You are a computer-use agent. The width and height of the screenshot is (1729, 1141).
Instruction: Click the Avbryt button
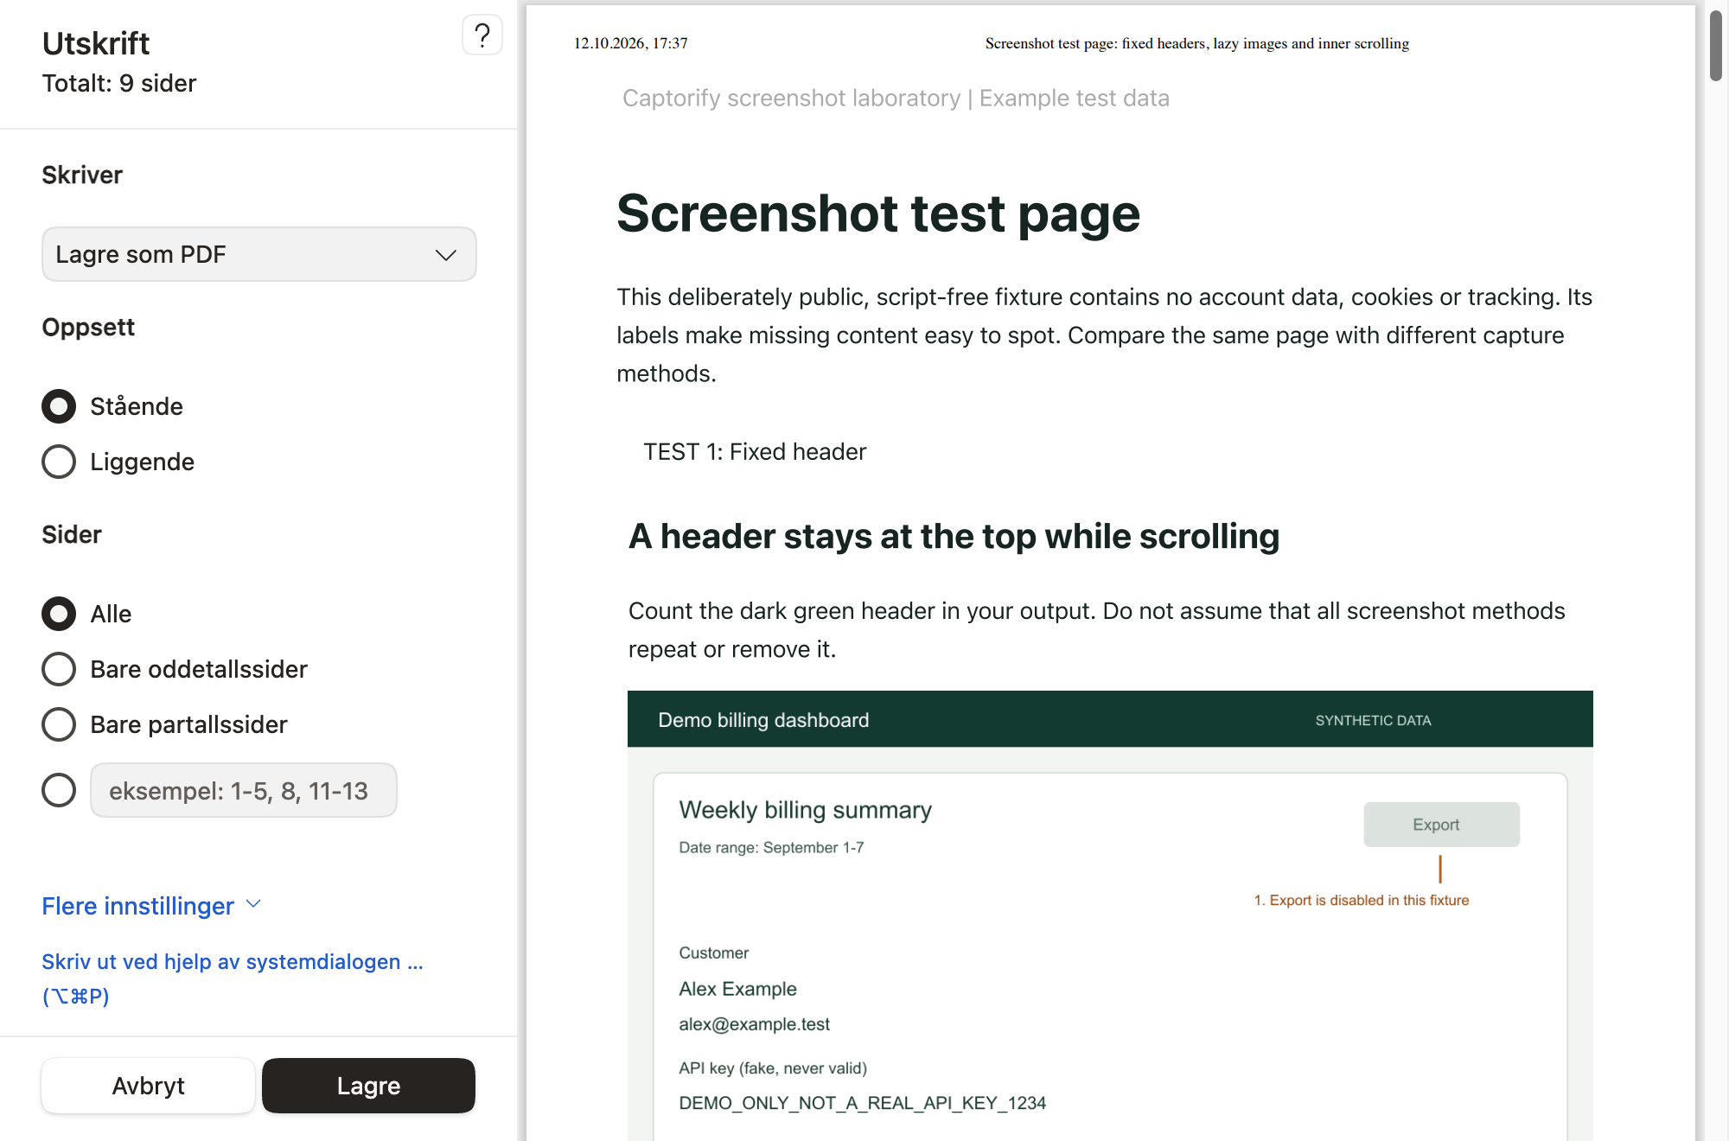click(148, 1086)
